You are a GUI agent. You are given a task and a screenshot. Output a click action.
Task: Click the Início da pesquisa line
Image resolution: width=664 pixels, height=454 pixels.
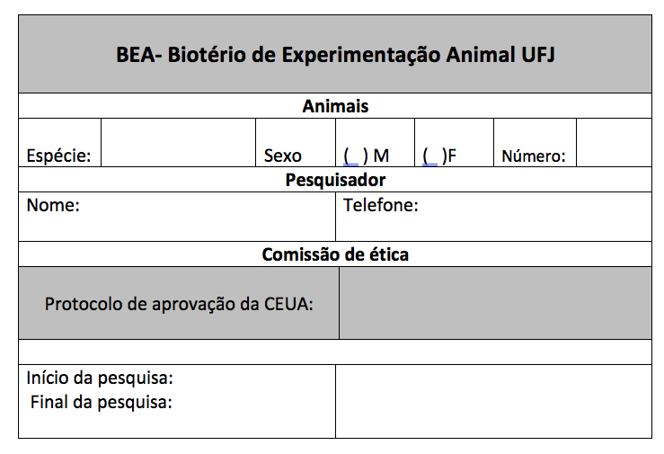[x=100, y=378]
